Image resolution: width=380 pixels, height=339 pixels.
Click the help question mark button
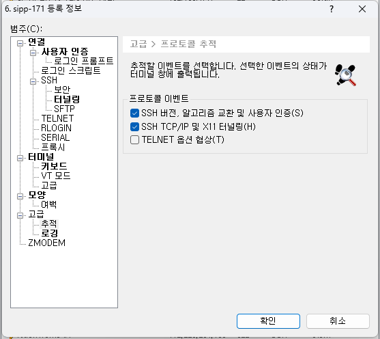point(332,10)
